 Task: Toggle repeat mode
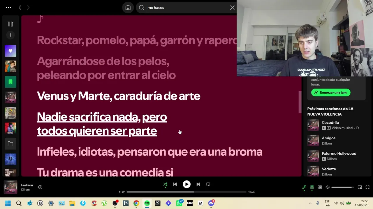tap(208, 184)
